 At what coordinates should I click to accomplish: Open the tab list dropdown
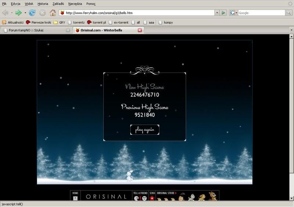point(291,30)
